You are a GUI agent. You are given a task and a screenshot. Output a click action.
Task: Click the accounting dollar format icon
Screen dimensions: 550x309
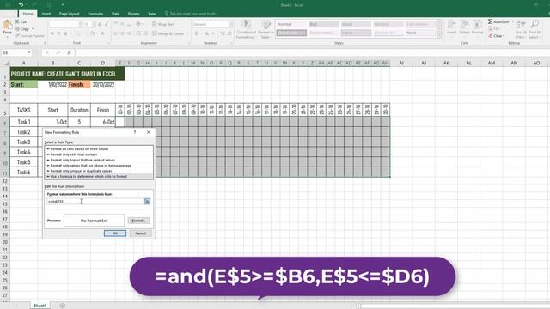tap(197, 33)
